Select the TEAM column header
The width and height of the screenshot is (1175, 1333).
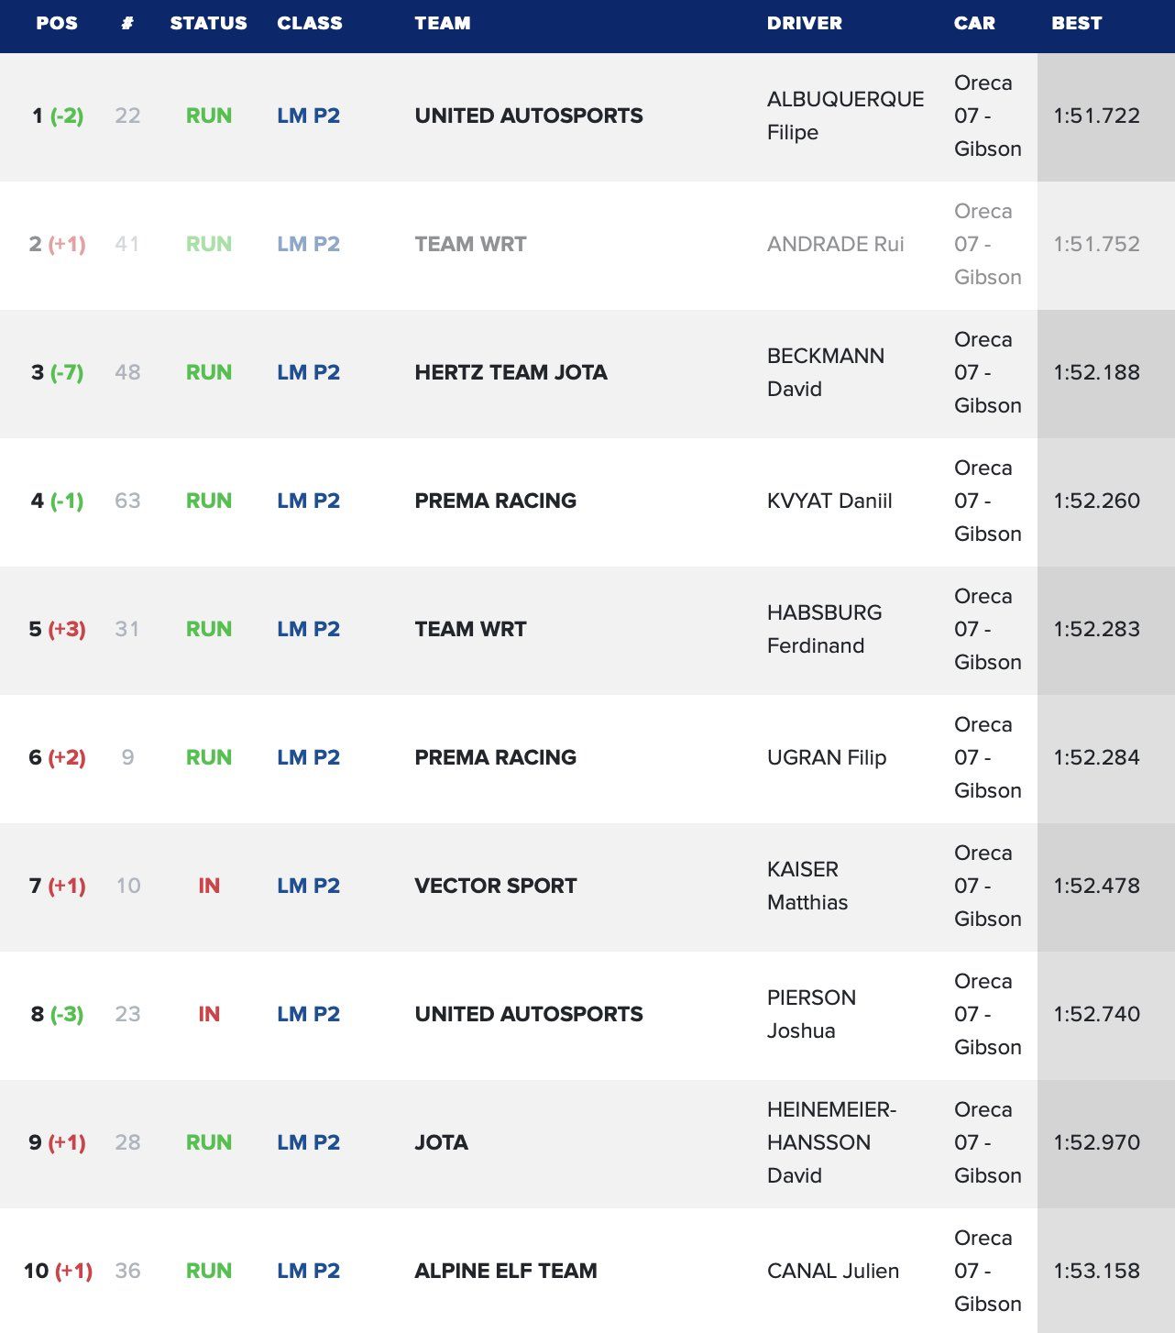click(x=442, y=23)
